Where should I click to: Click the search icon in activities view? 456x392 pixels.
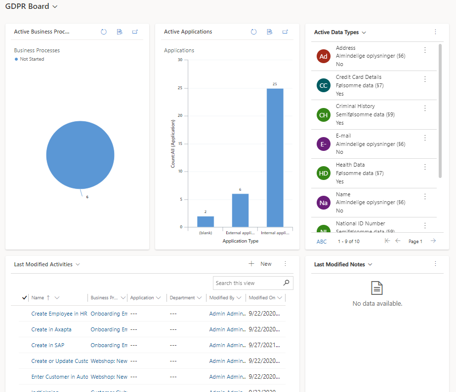(x=286, y=283)
